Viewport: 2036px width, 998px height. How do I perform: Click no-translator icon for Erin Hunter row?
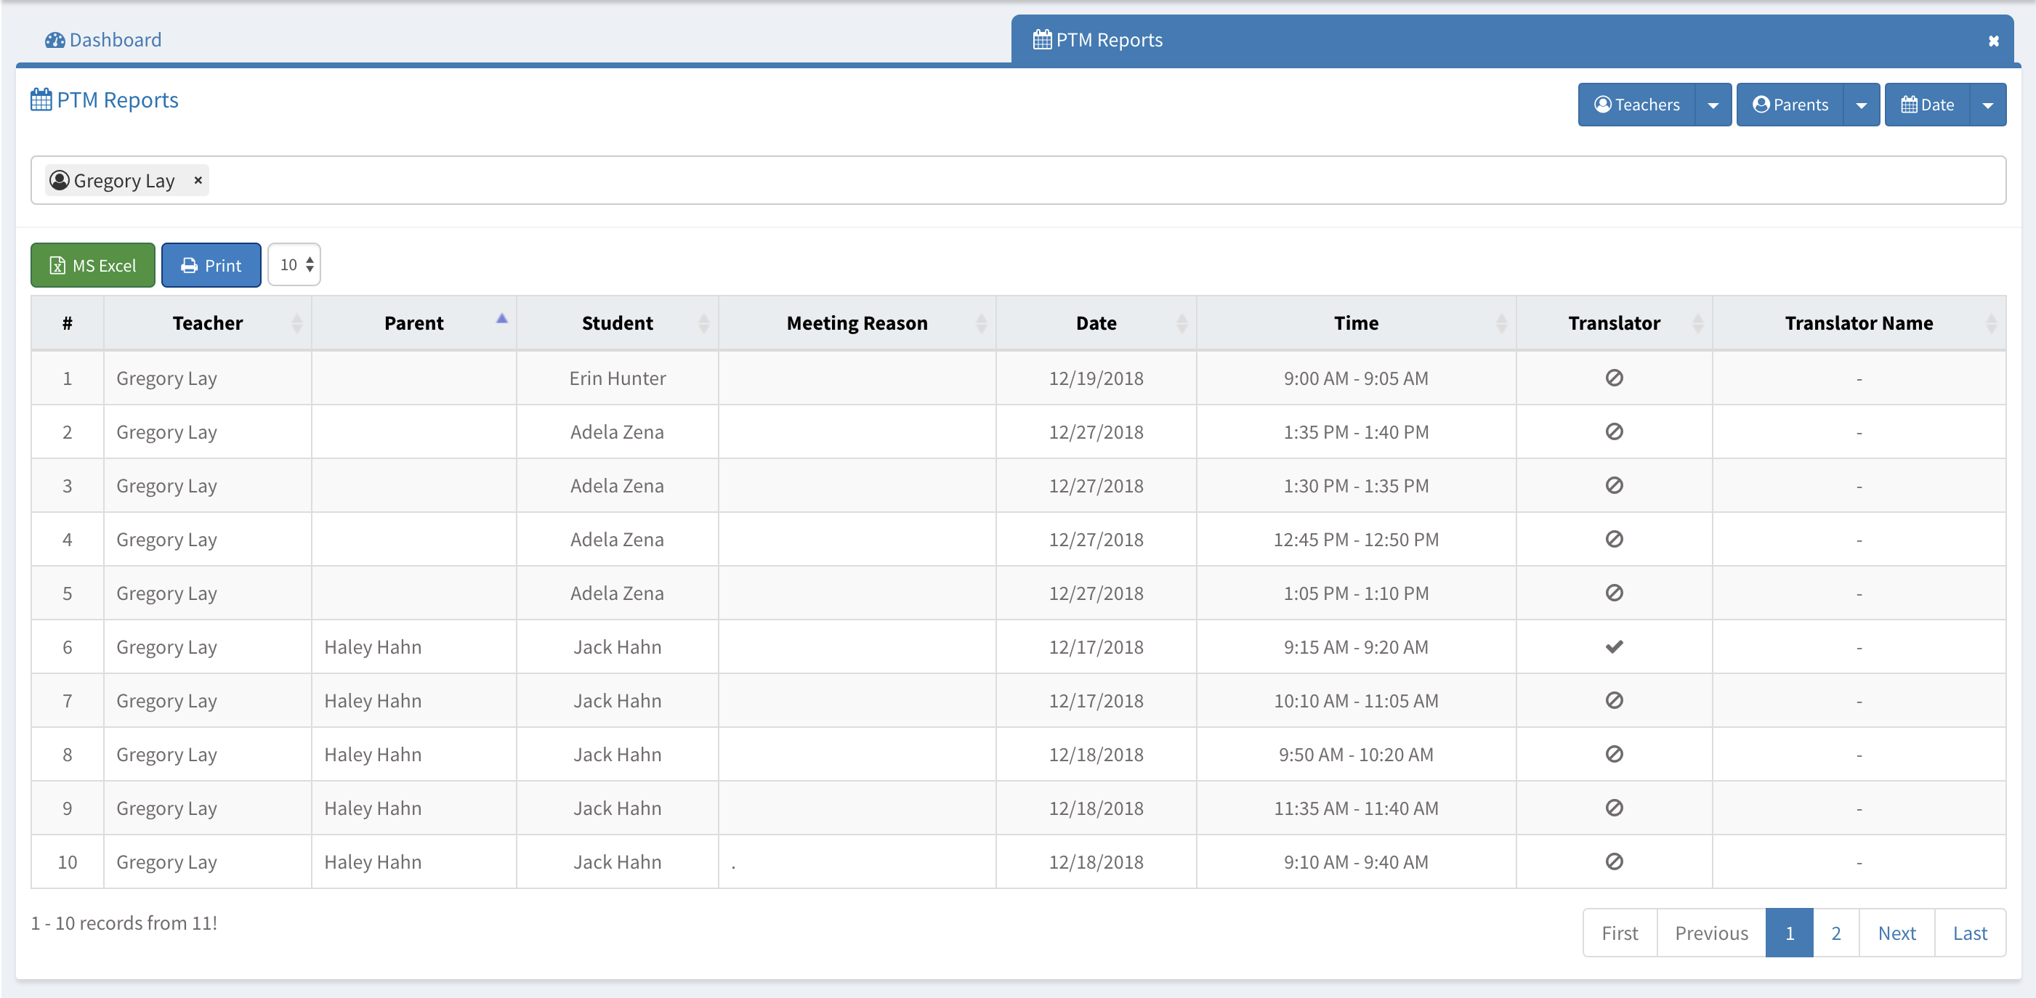point(1613,378)
